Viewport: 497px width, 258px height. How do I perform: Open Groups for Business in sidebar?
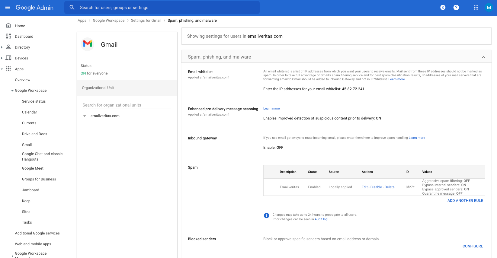click(x=39, y=179)
